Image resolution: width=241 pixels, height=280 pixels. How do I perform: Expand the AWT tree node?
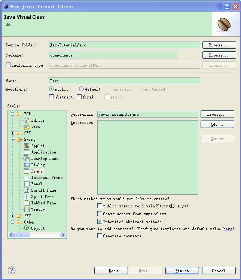tap(12, 216)
